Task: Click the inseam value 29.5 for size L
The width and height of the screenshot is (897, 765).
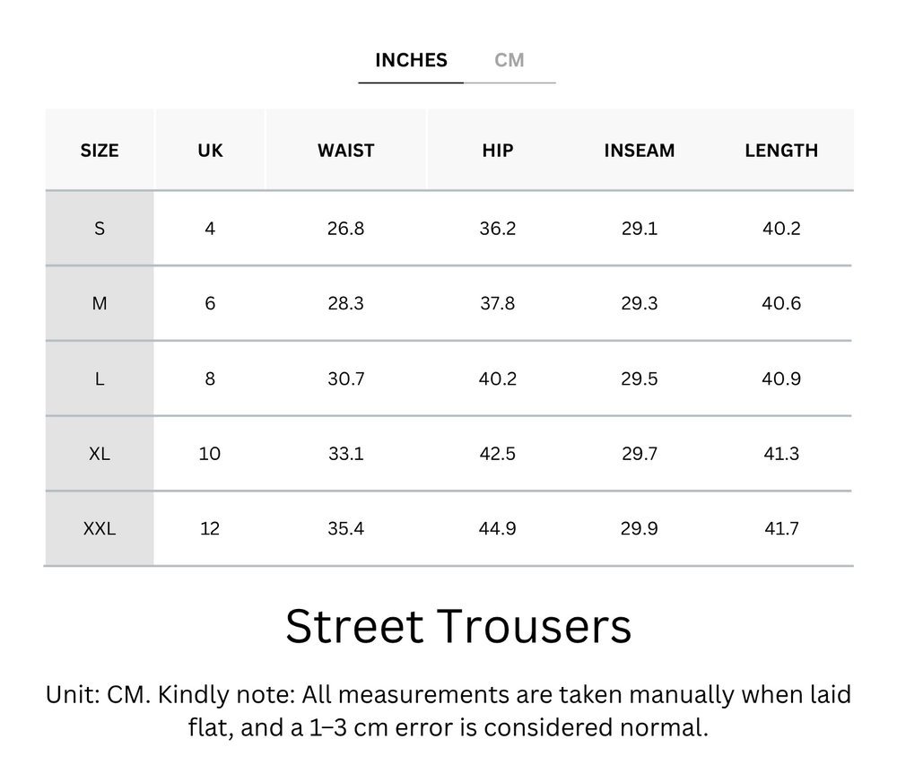Action: coord(640,378)
